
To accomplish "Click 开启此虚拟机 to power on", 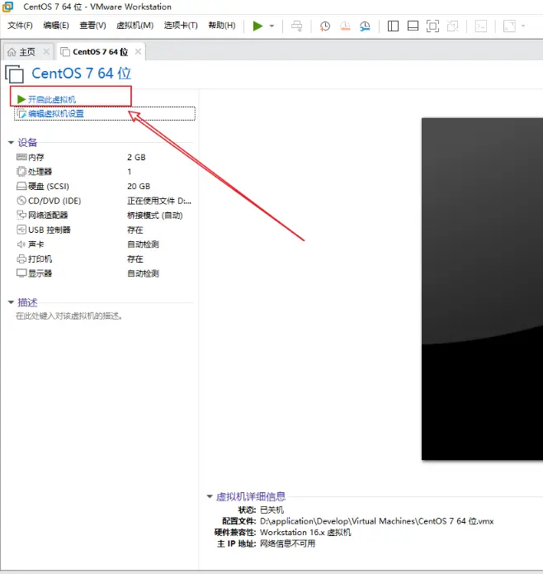I will coord(51,99).
